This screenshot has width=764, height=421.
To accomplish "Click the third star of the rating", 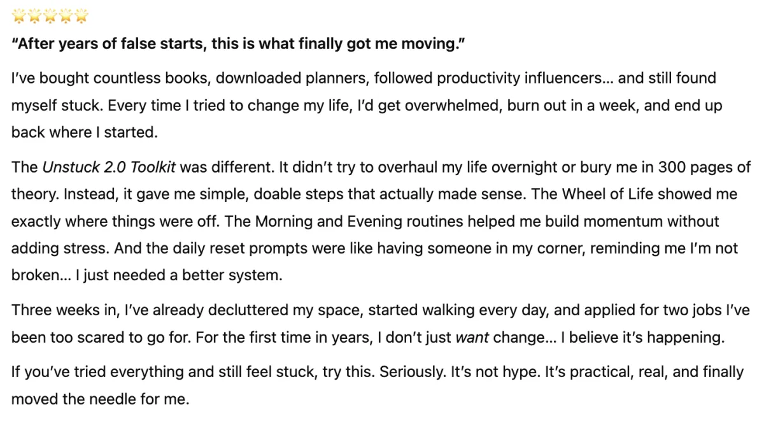I will [x=50, y=15].
